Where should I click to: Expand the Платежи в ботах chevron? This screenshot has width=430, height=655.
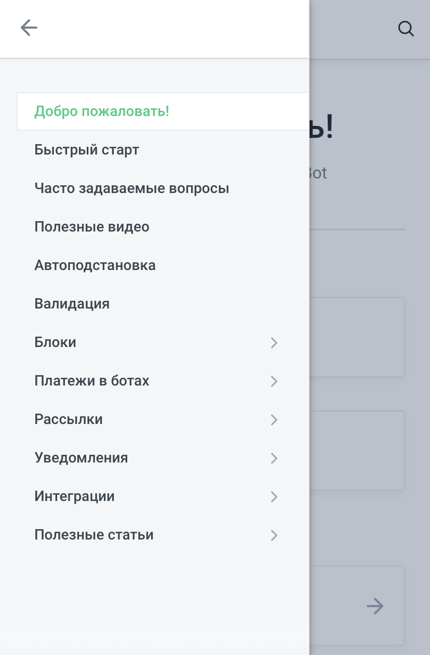click(x=274, y=381)
